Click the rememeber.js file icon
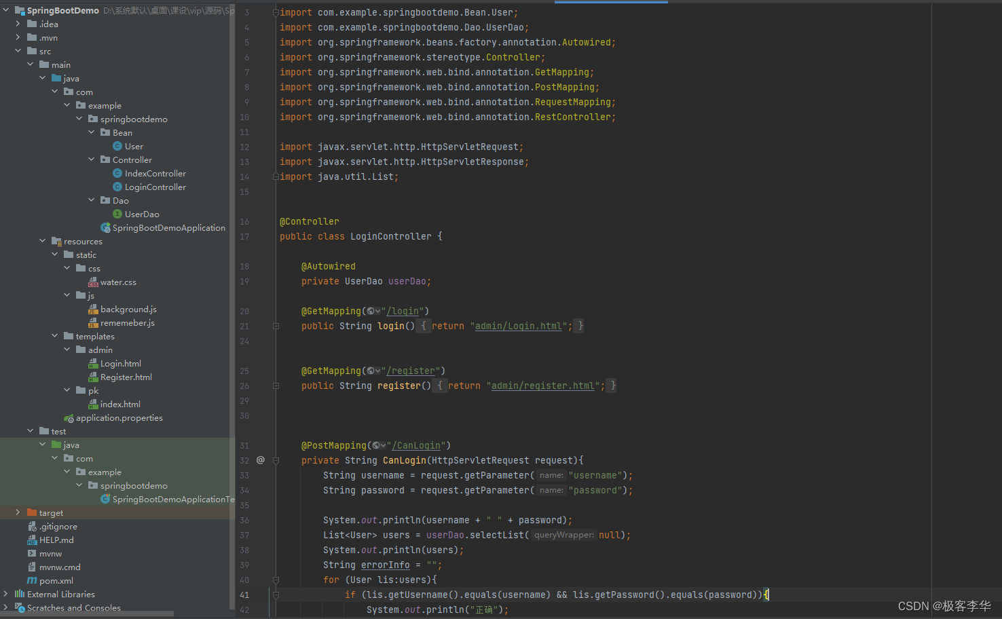Viewport: 1002px width, 619px height. tap(93, 322)
